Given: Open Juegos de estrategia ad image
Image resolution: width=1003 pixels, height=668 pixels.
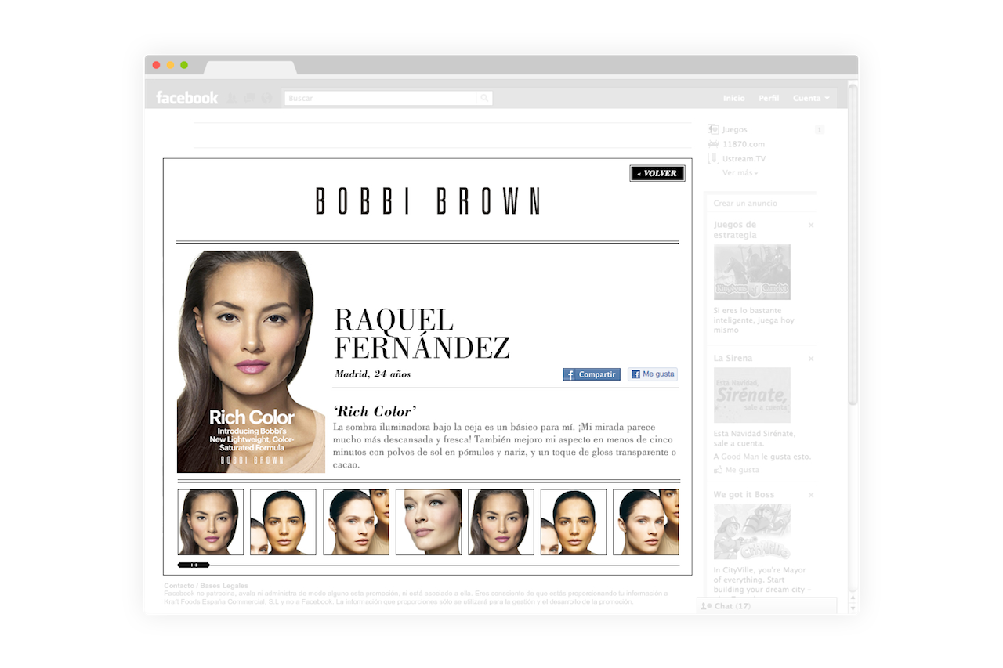Looking at the screenshot, I should coord(751,272).
